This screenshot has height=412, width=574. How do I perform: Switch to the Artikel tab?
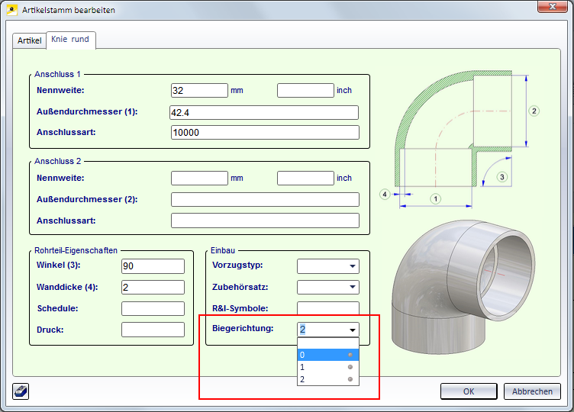(30, 40)
